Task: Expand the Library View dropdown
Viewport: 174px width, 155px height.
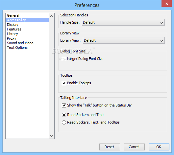Action: coord(124,40)
